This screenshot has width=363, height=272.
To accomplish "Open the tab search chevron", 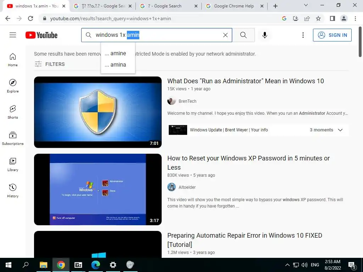I will (306, 5).
